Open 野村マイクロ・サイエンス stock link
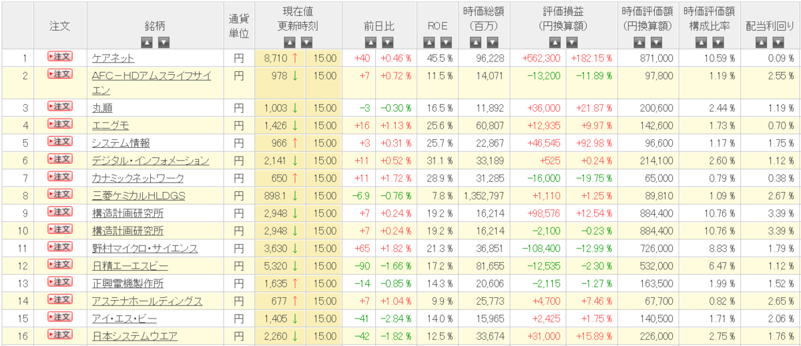 [145, 248]
